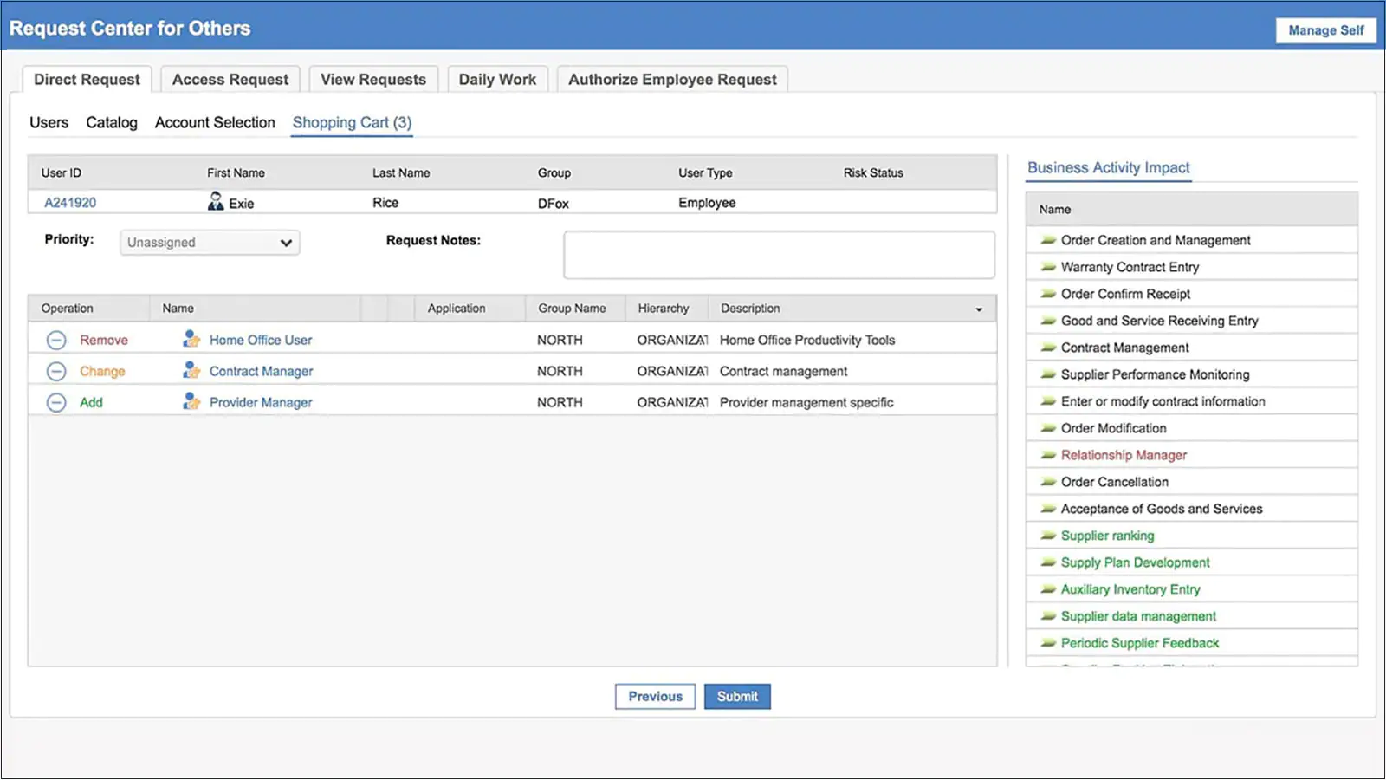Open the Provider Manager role link
Image resolution: width=1386 pixels, height=780 pixels.
click(261, 403)
